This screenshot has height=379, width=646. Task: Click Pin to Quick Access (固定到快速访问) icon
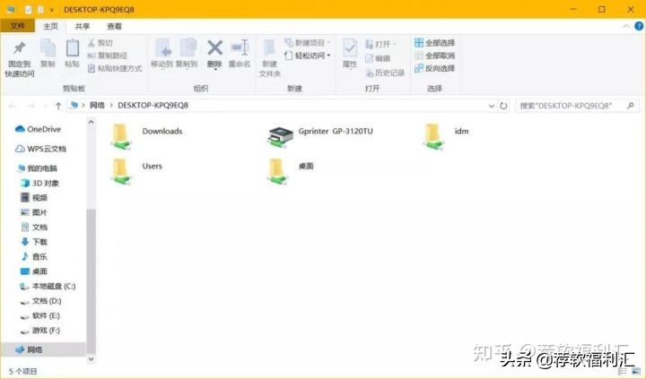point(20,48)
